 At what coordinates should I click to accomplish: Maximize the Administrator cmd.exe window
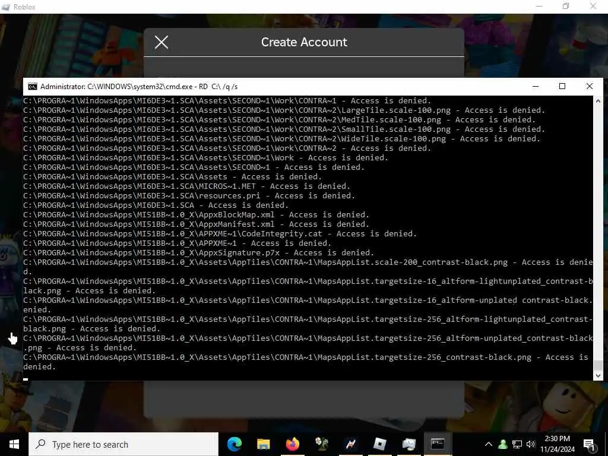[562, 86]
